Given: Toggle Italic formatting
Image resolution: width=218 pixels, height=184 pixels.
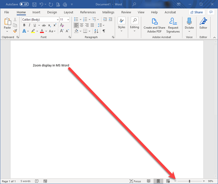Looking at the screenshot, I should pyautogui.click(x=29, y=25).
